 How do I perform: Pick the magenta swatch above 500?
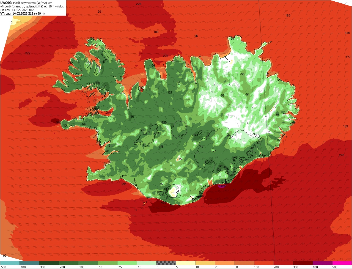[342, 263]
